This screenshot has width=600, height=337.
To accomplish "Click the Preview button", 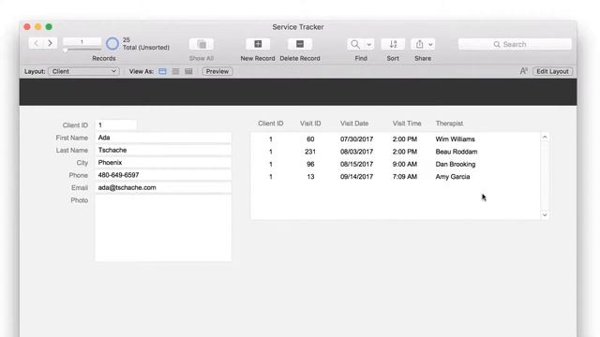I will pos(217,71).
